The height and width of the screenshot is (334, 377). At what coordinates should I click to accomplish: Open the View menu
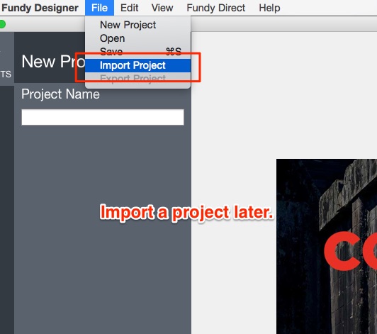tap(162, 8)
